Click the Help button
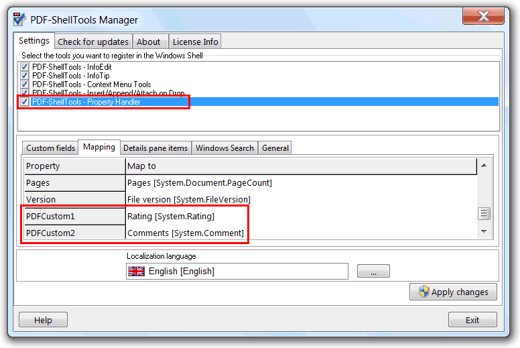520x348 pixels. click(43, 320)
